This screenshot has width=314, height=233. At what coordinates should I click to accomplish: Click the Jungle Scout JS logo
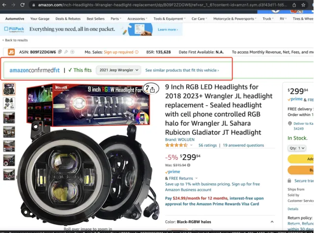tap(11, 52)
